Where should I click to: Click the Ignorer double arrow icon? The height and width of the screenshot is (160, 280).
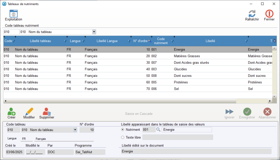point(229,112)
